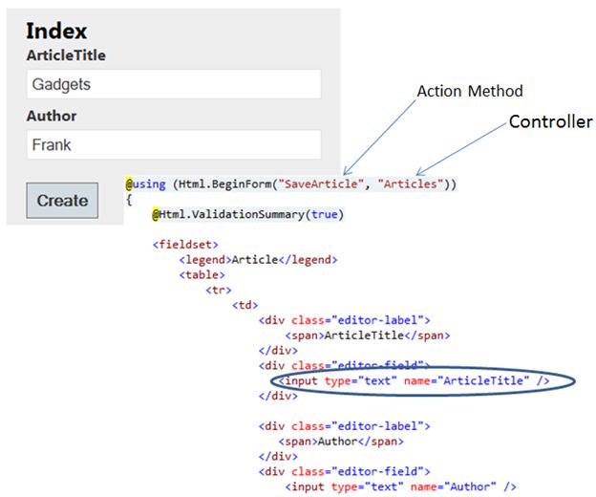Click the Index heading

[56, 31]
